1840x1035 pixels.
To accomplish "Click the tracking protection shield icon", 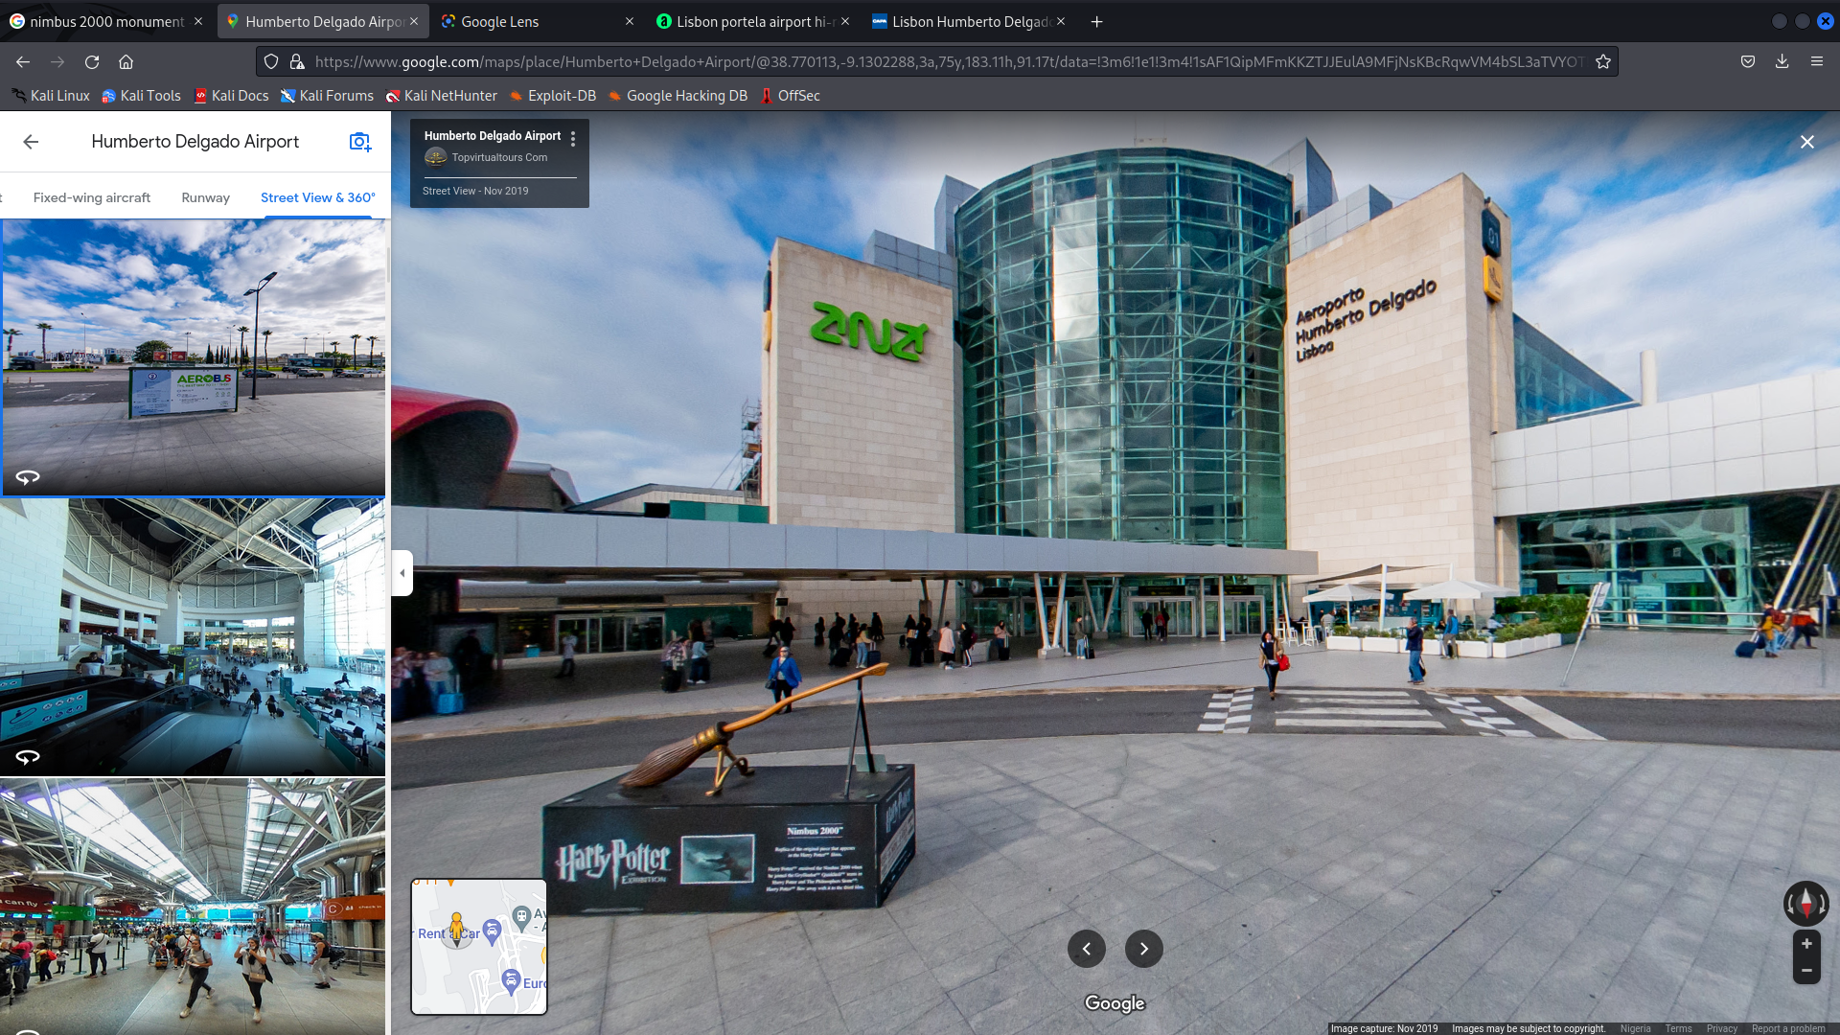I will point(271,61).
